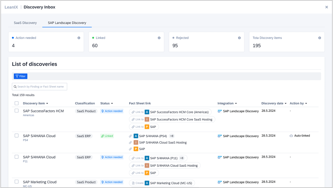This screenshot has height=188, width=333.
Task: Select the SAP Landscape Discovery tab
Action: 67,23
